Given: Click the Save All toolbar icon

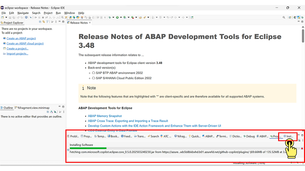Looking at the screenshot, I should 14,17.
